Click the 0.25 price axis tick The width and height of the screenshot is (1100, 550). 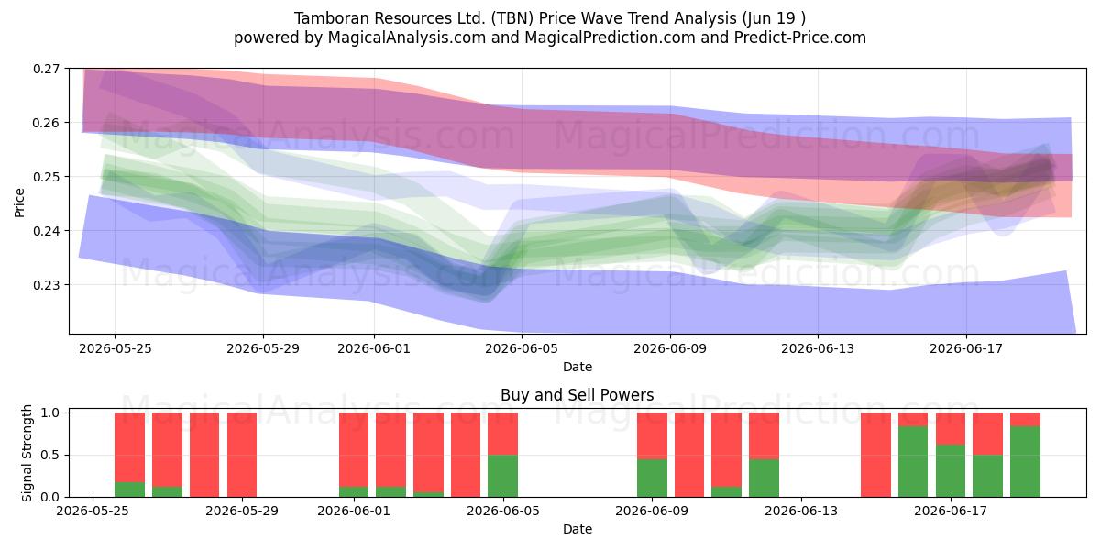point(45,177)
